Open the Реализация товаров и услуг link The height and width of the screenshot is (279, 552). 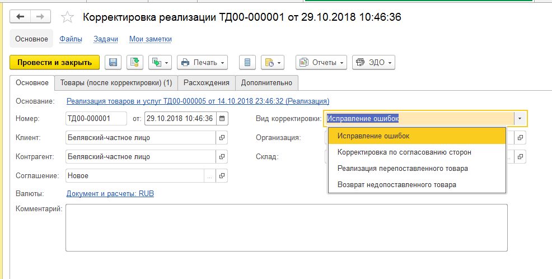(198, 101)
